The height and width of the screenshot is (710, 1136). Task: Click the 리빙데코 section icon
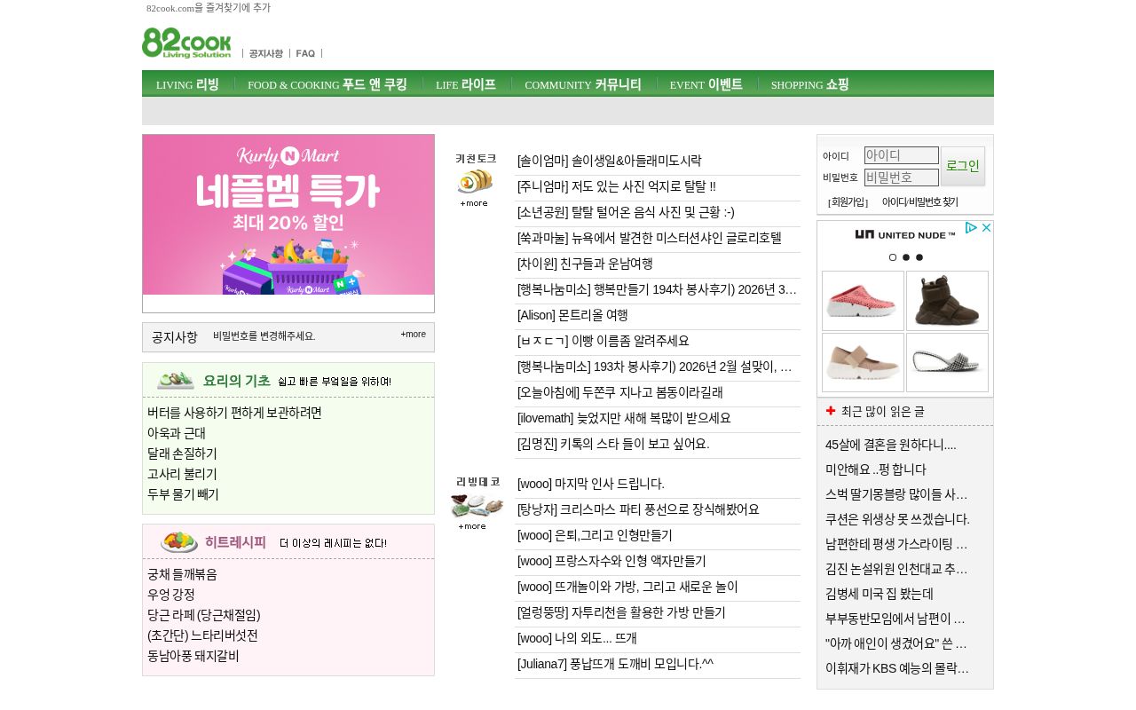click(x=475, y=506)
